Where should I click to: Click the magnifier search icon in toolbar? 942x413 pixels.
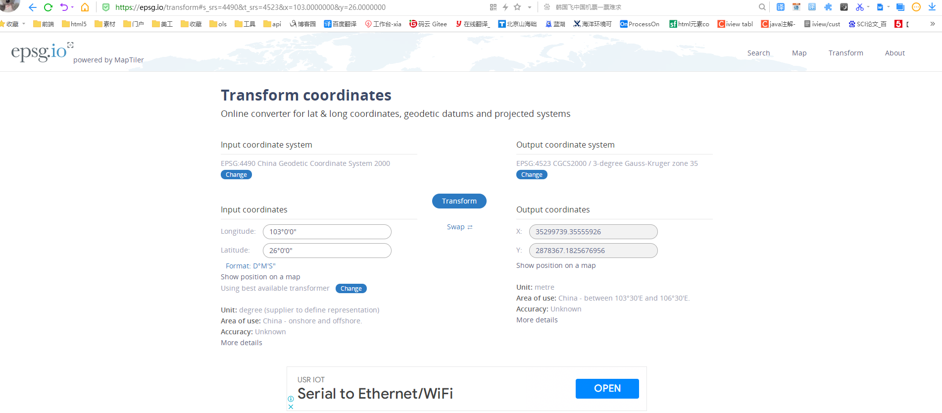pyautogui.click(x=762, y=7)
